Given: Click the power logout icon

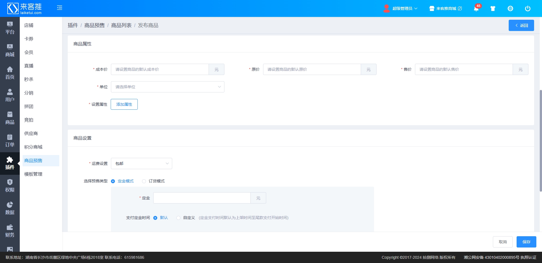Looking at the screenshot, I should pyautogui.click(x=527, y=8).
